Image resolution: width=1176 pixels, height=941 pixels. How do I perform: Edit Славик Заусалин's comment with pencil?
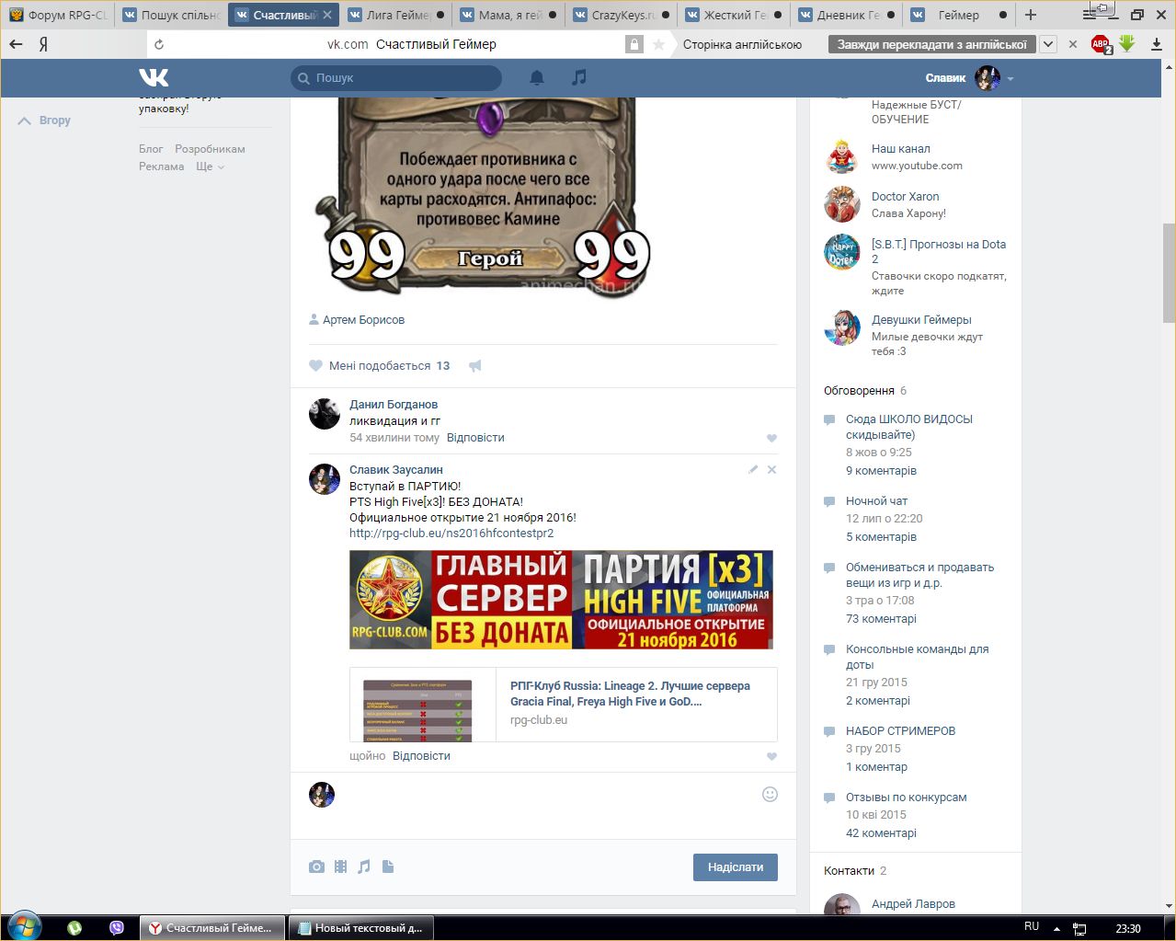753,469
